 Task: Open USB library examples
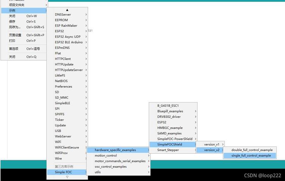pyautogui.click(x=67, y=131)
